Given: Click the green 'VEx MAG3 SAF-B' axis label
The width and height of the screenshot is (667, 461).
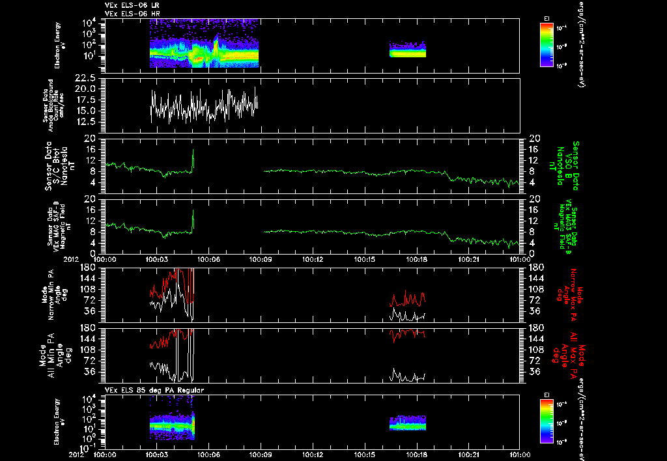Looking at the screenshot, I should click(566, 226).
